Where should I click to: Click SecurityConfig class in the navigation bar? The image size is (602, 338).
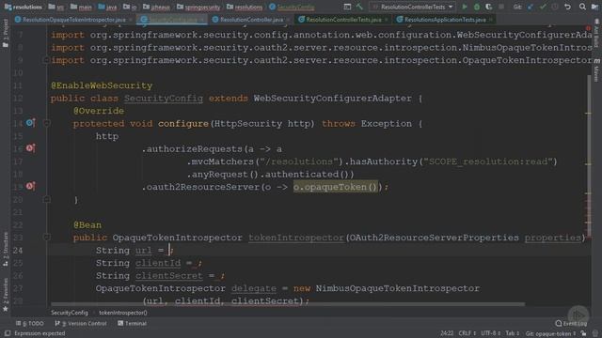pyautogui.click(x=292, y=7)
